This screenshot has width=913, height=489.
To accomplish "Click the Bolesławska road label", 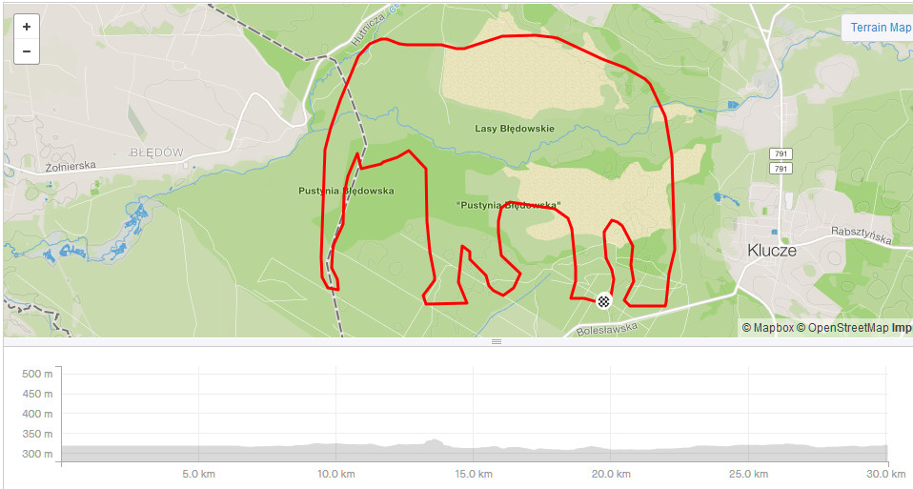I will click(607, 330).
